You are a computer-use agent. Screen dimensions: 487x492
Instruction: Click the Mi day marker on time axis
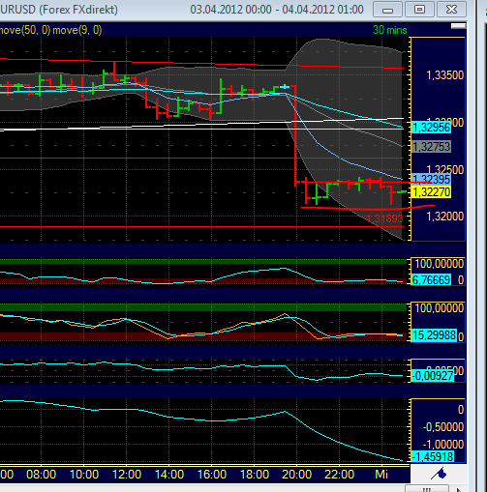pyautogui.click(x=381, y=475)
